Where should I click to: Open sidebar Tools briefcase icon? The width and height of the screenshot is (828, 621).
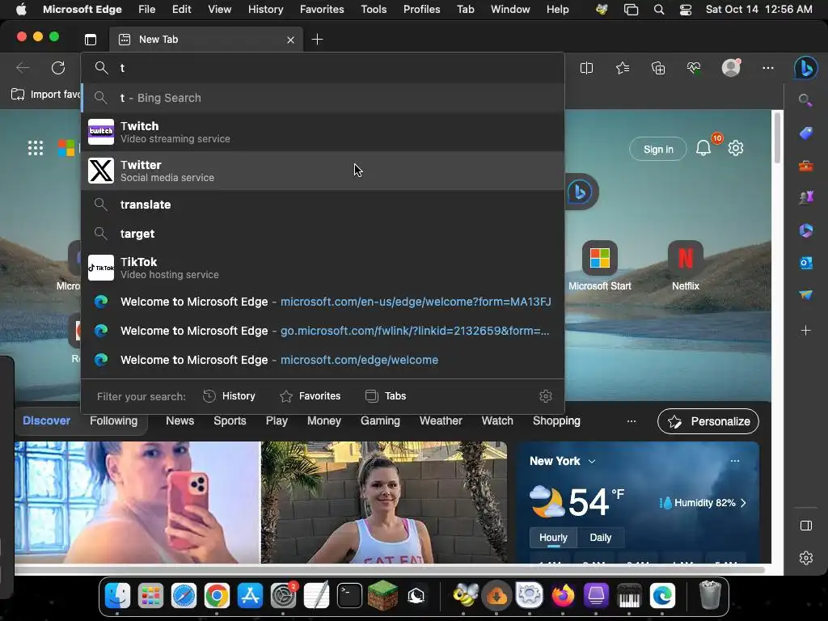pos(806,166)
